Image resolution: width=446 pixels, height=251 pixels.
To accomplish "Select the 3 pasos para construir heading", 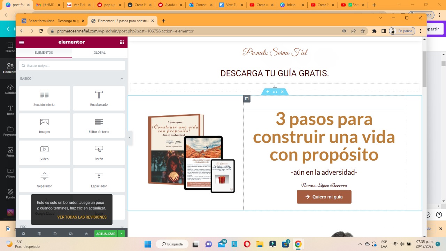I will (x=324, y=137).
